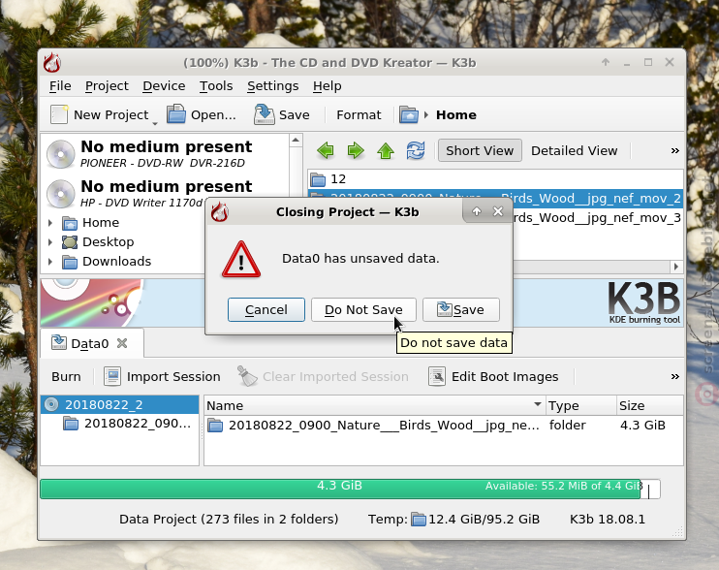Screen dimensions: 719x570
Task: Go forward with the green right arrow
Action: 356,150
